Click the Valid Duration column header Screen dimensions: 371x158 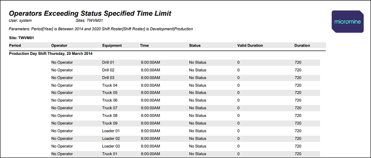pyautogui.click(x=250, y=45)
